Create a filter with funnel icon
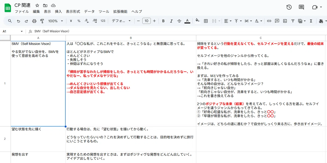Image resolution: width=327 pixels, height=163 pixels. coord(293,21)
